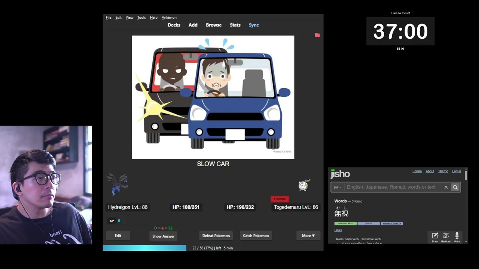The image size is (479, 269).
Task: Skip to the next timer session
Action: coord(403,49)
